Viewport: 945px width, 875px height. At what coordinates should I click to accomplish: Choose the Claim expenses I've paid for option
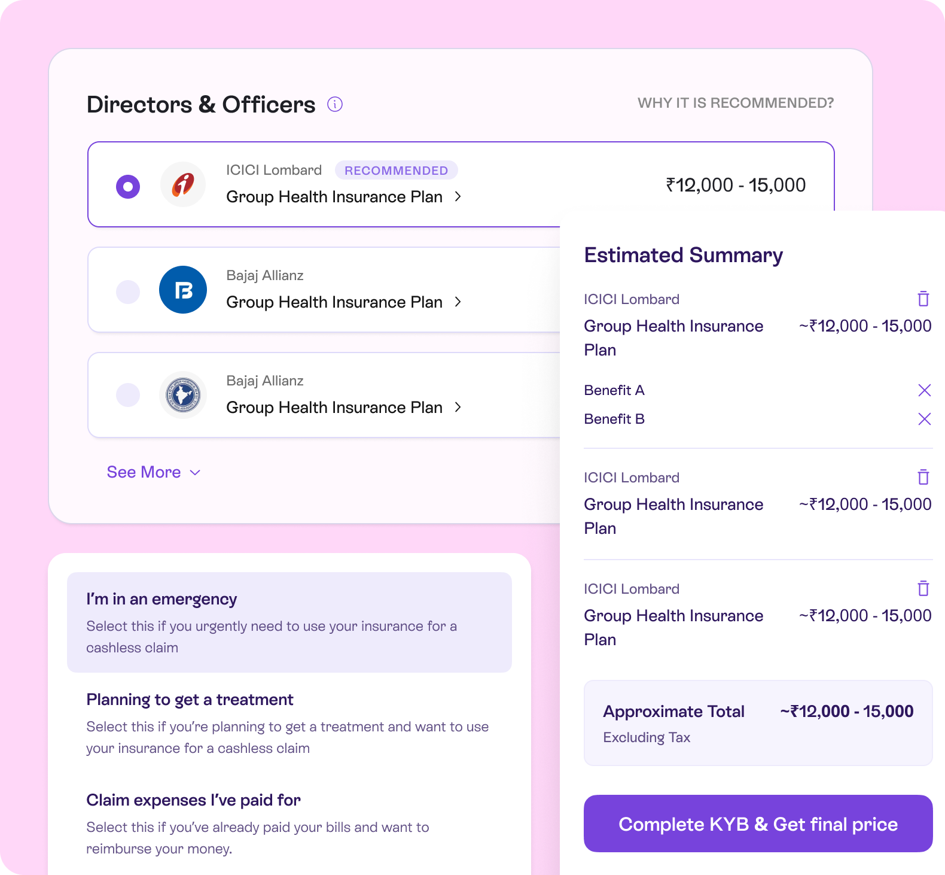(x=289, y=824)
